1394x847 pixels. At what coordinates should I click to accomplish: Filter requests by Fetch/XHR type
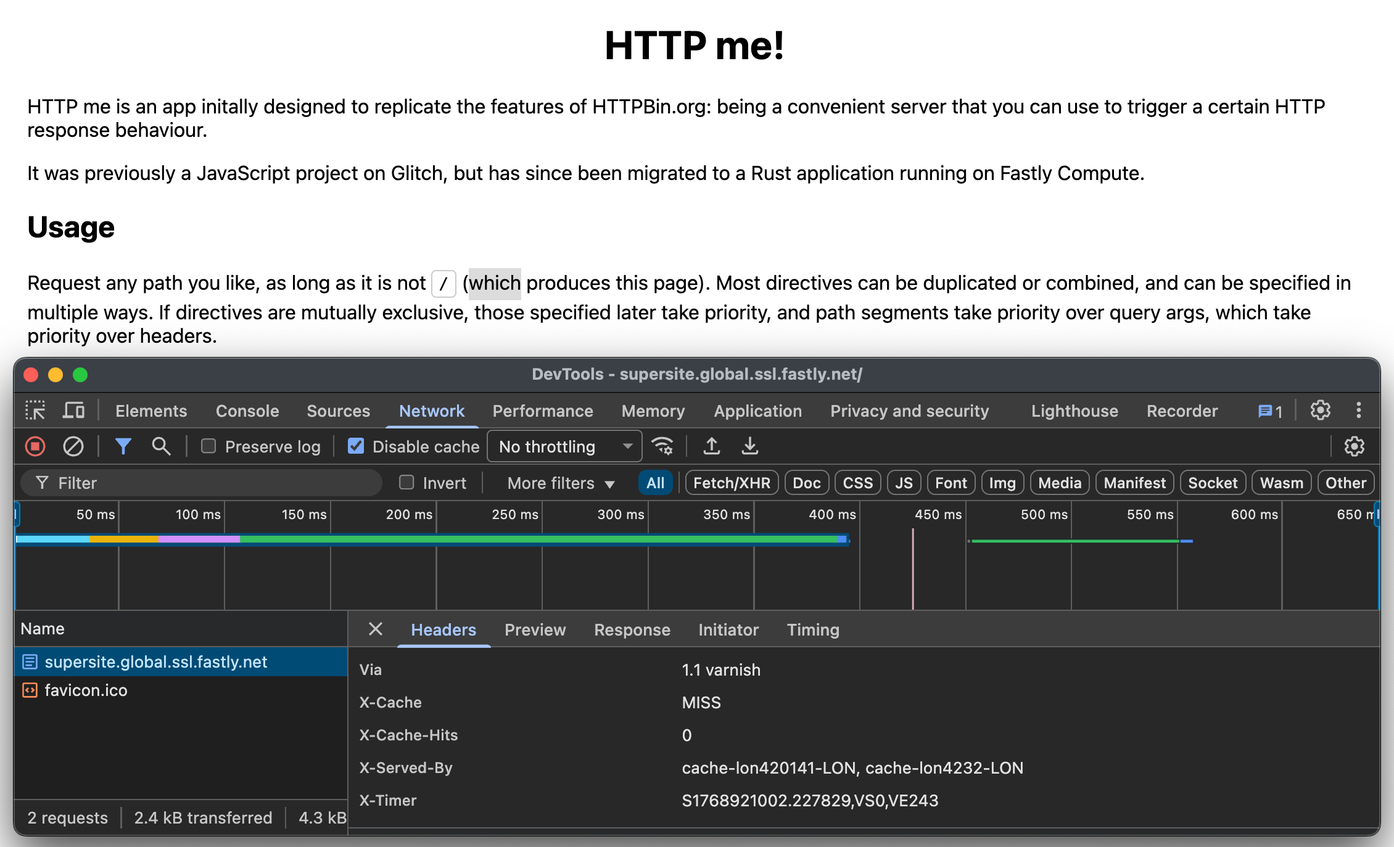click(731, 483)
